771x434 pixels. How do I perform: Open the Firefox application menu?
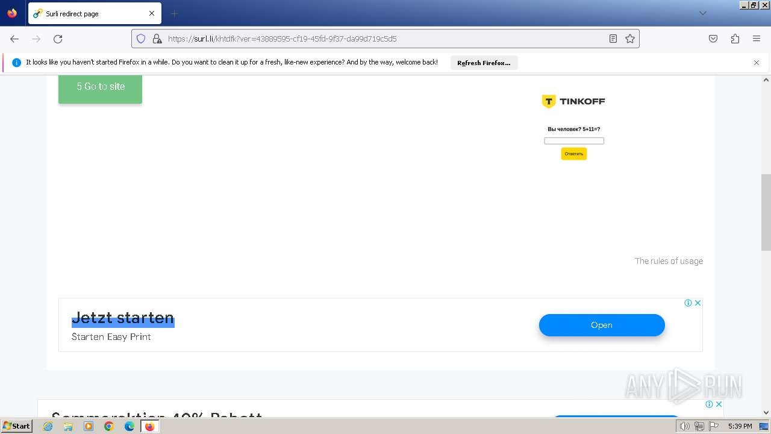point(757,39)
